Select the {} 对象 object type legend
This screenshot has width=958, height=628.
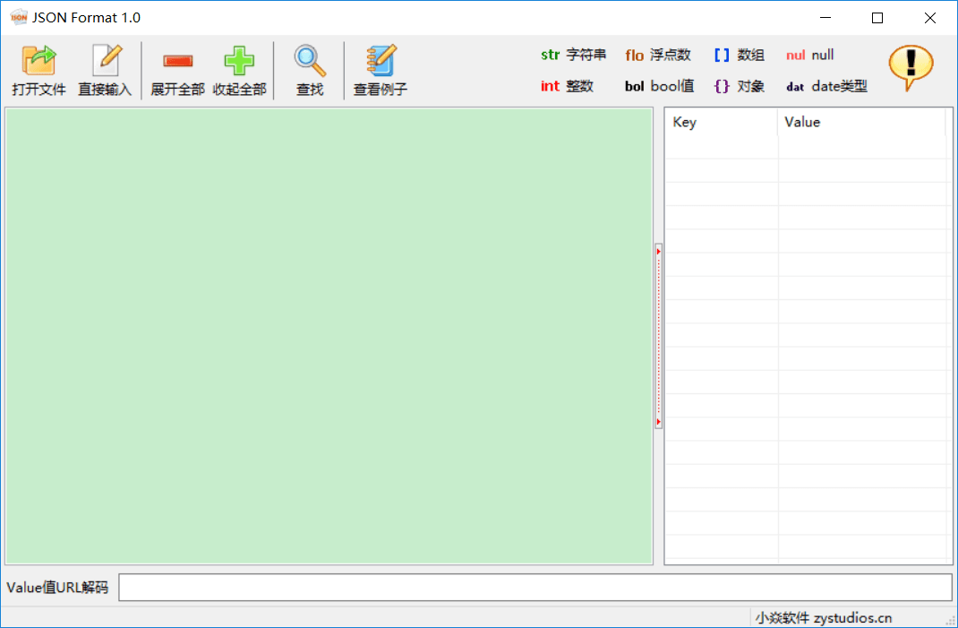741,86
